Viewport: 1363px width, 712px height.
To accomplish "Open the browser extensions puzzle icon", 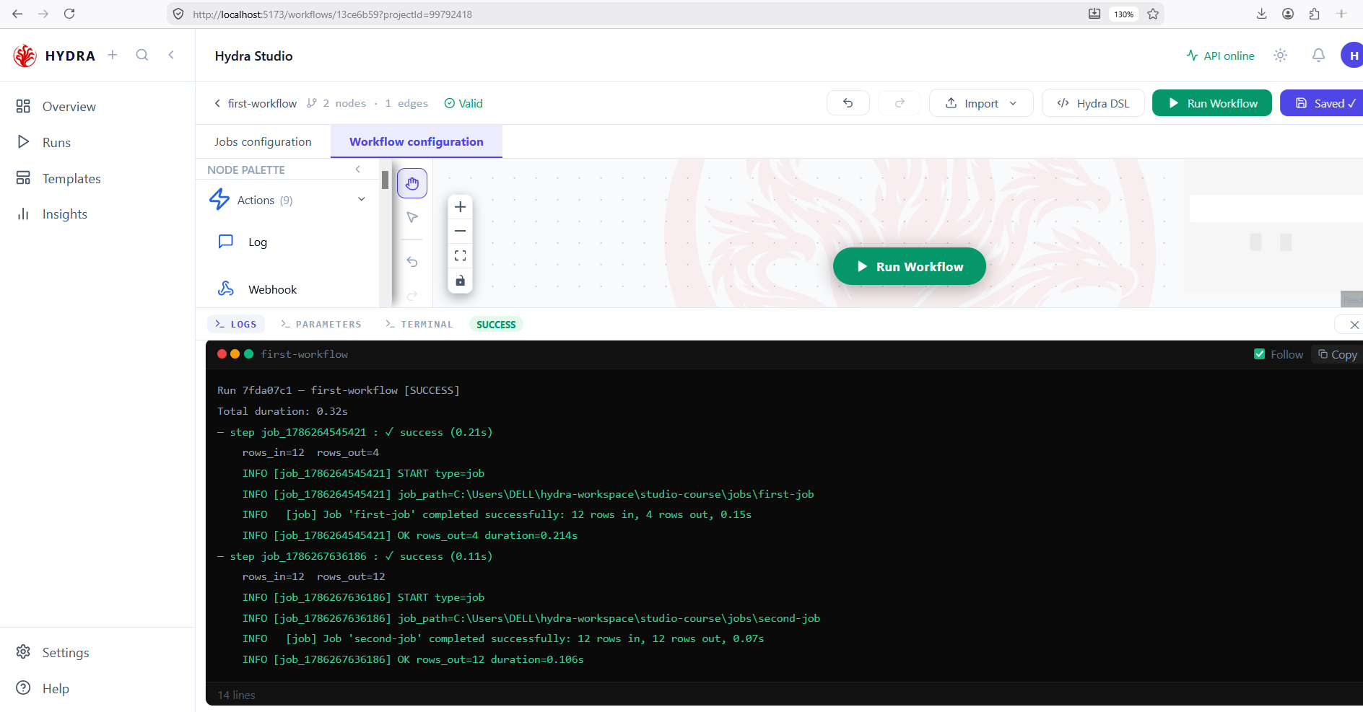I will click(1314, 14).
